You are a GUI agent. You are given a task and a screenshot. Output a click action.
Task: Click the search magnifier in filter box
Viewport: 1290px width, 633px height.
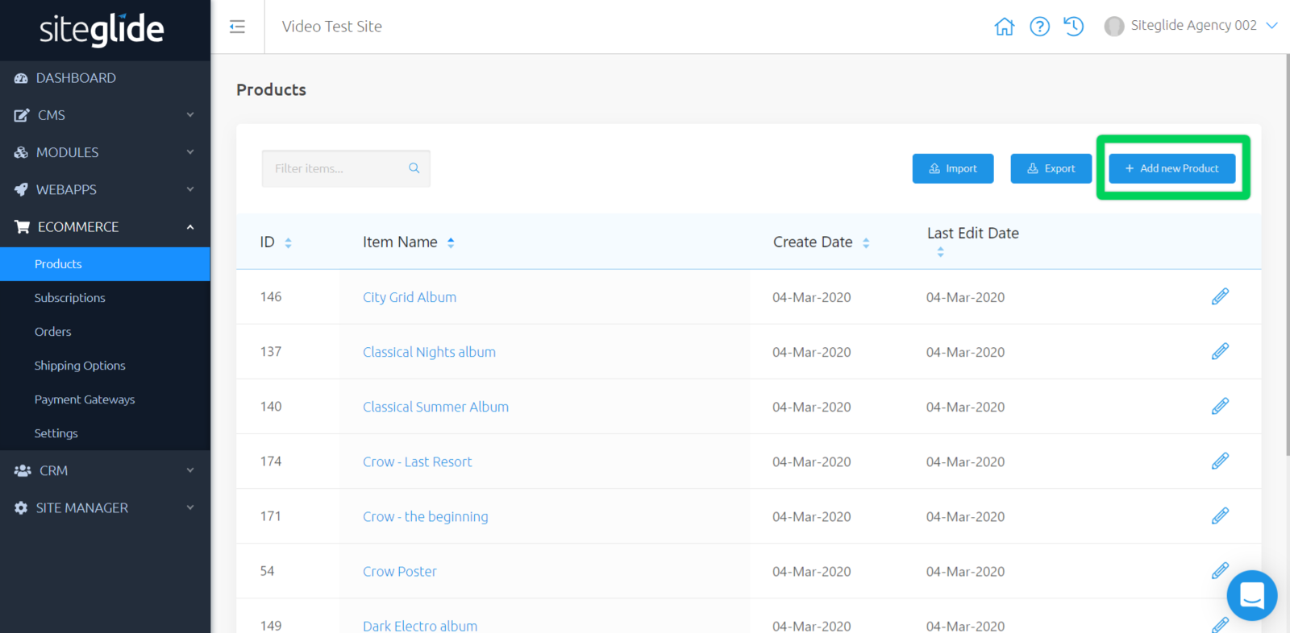[414, 168]
